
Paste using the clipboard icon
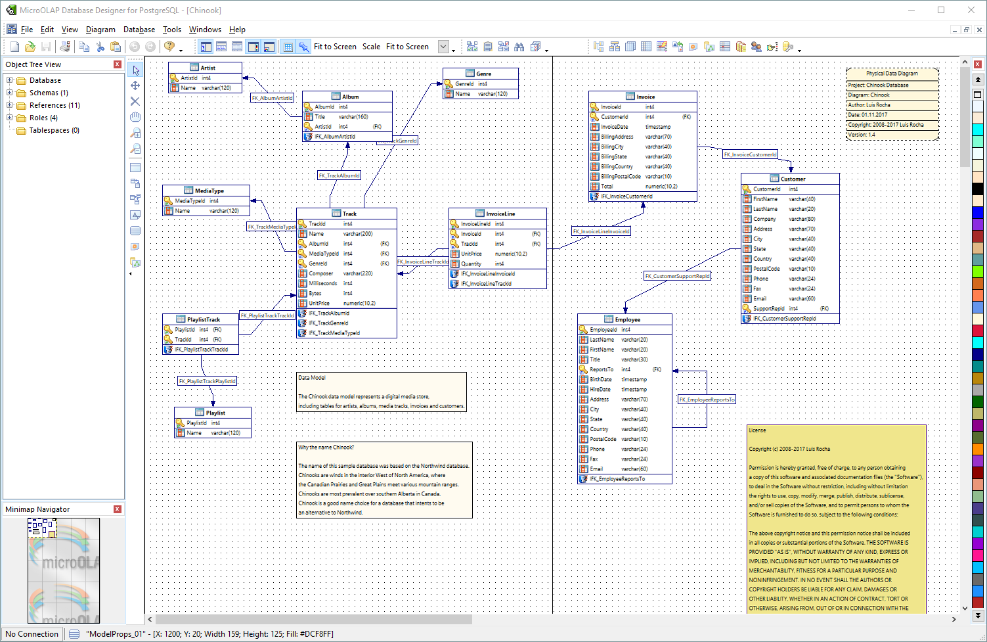click(x=116, y=47)
